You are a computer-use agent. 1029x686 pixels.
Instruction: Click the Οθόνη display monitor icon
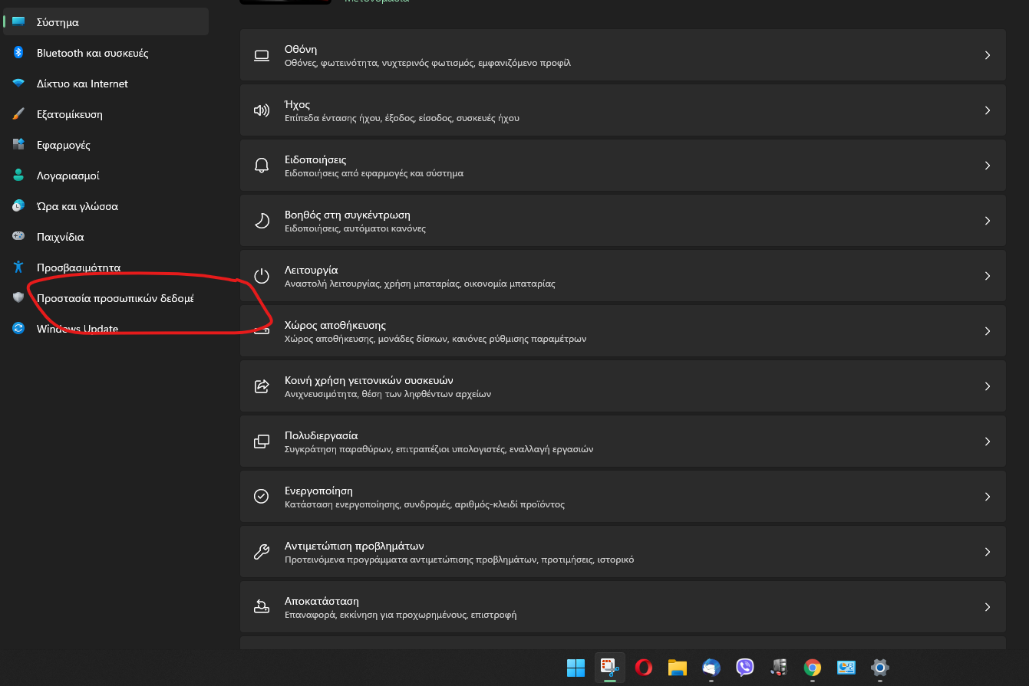coord(262,55)
